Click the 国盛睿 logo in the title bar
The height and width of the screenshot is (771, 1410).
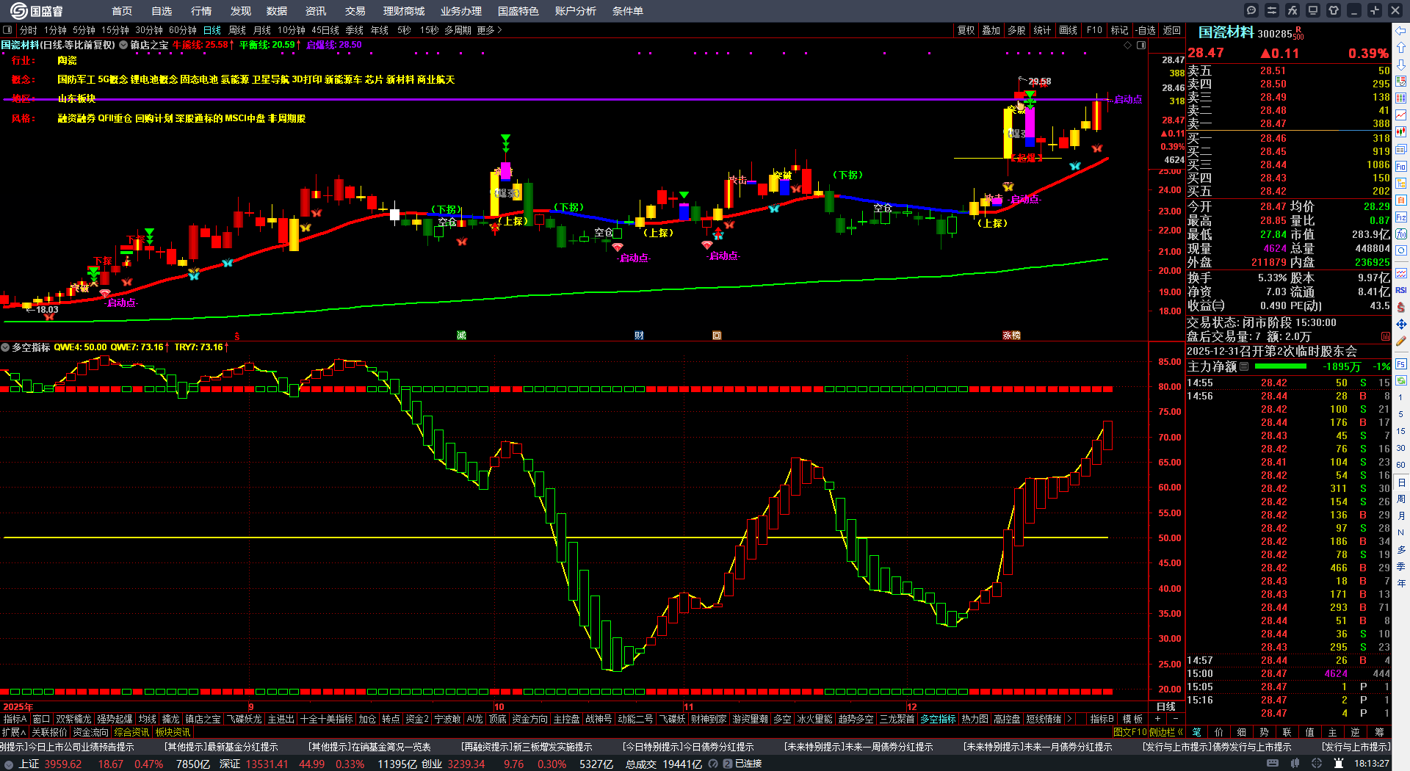(36, 11)
